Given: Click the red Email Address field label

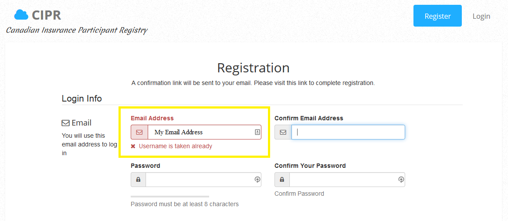Looking at the screenshot, I should click(x=152, y=118).
